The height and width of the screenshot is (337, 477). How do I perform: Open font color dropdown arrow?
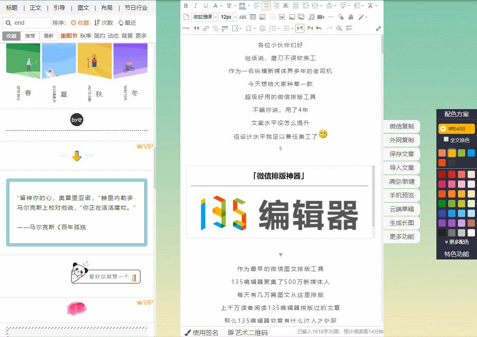coord(221,6)
